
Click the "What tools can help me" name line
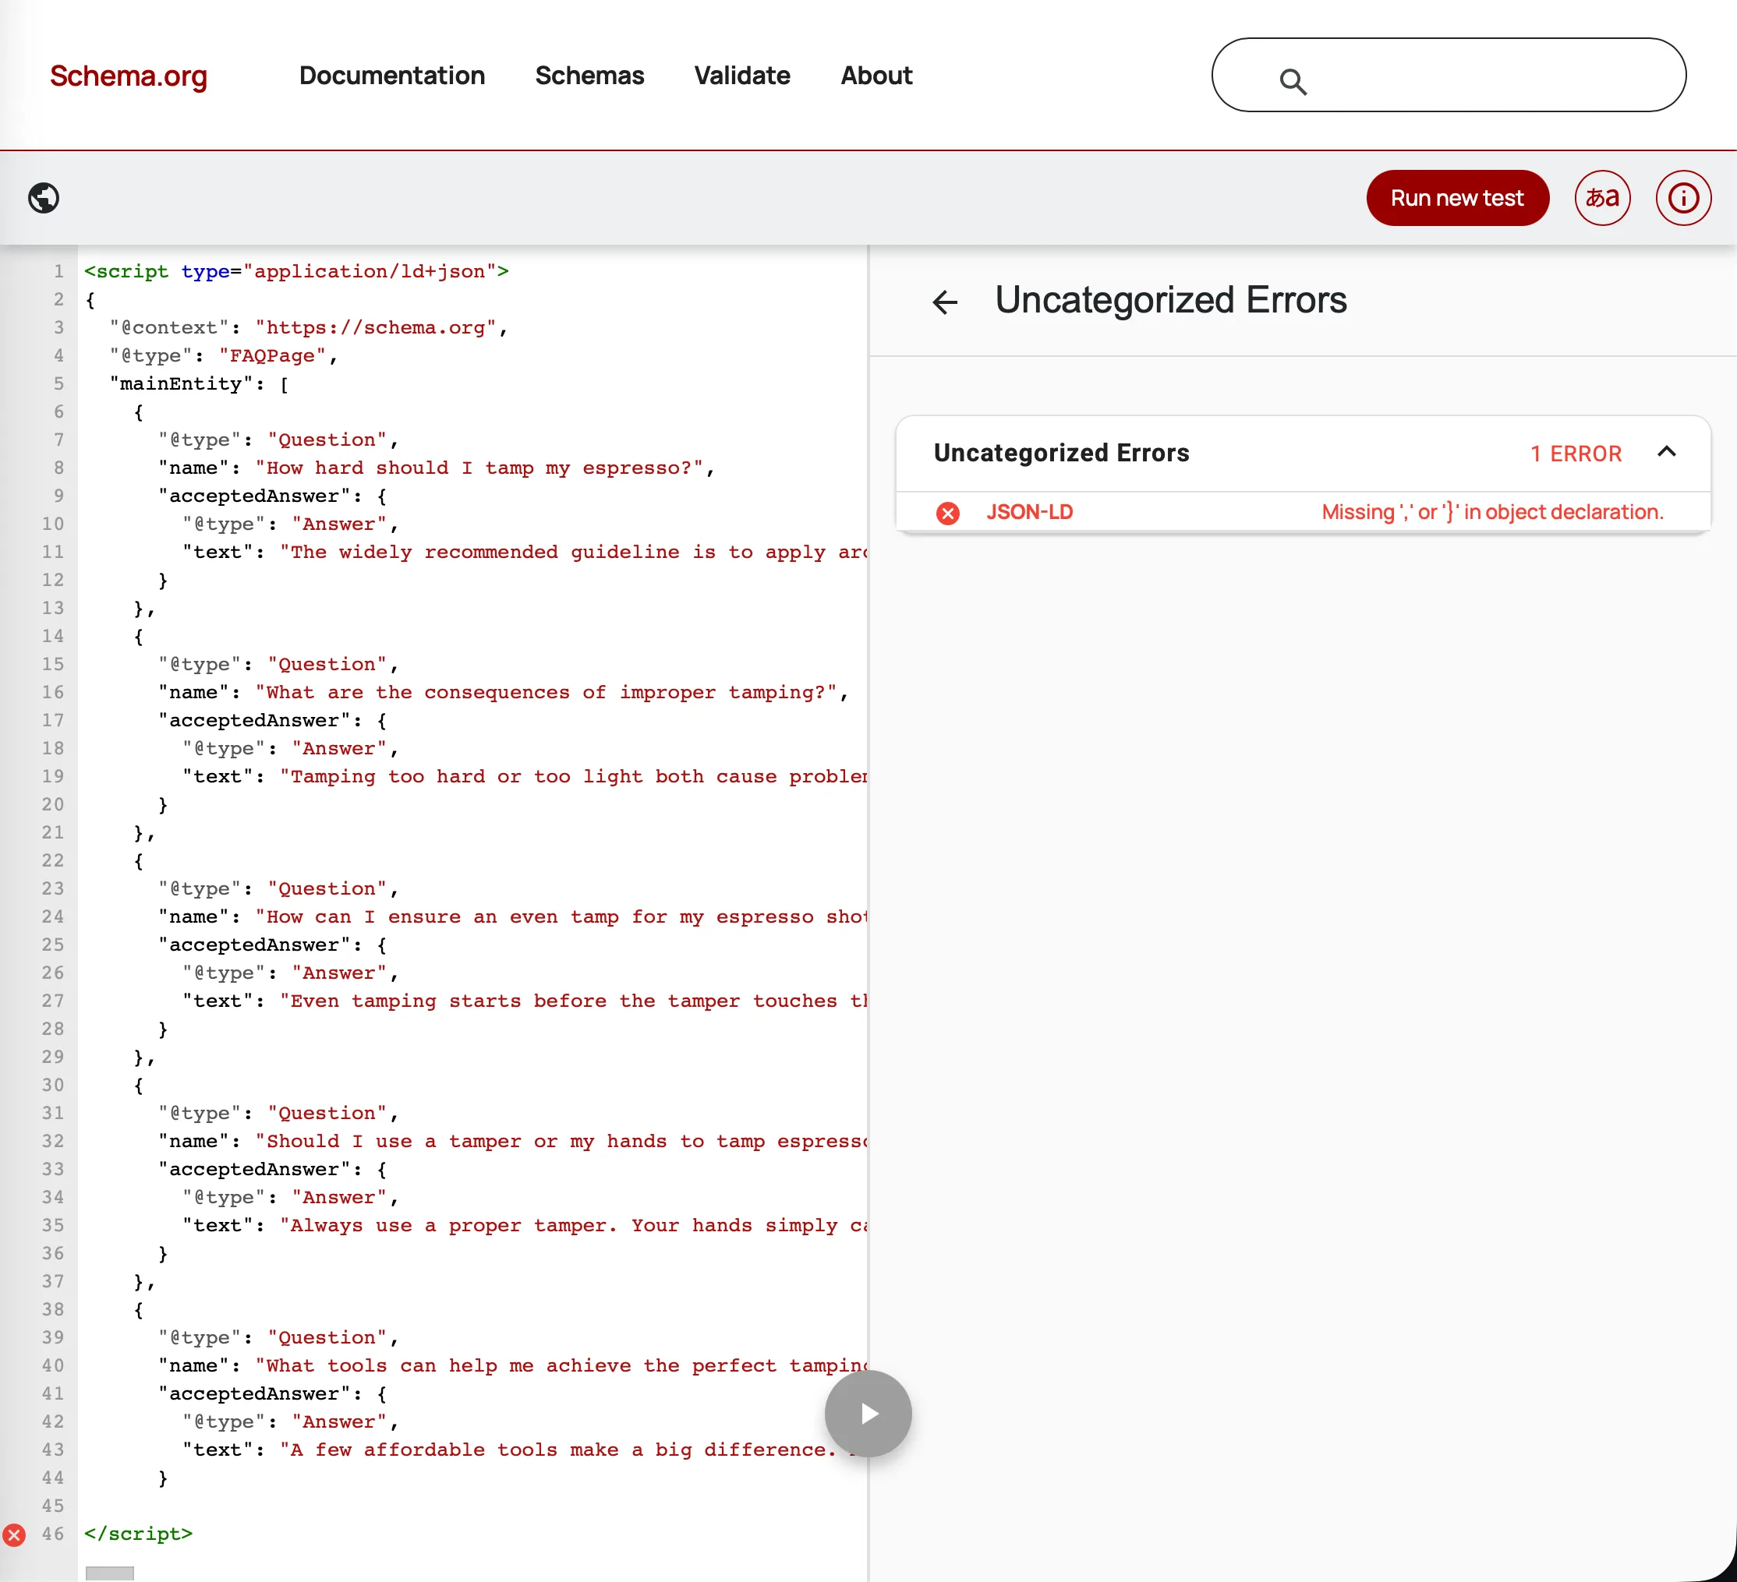(x=513, y=1366)
